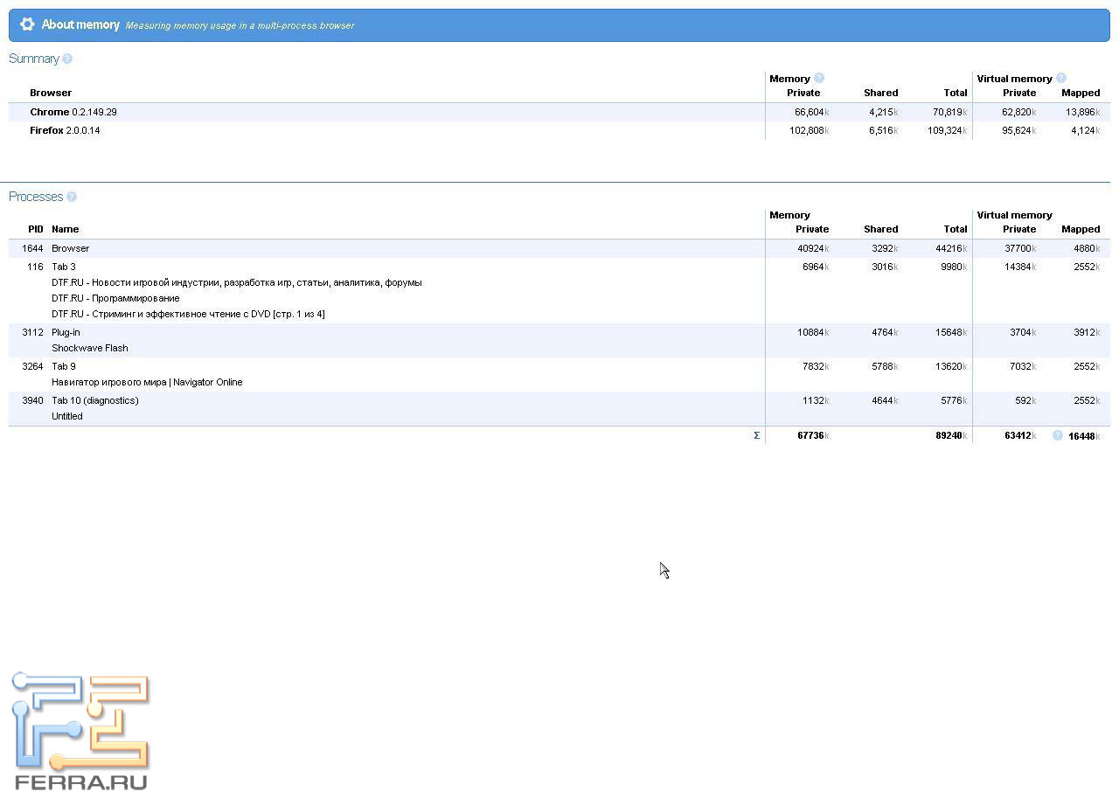
Task: Click the Browser process with PID 1644
Action: pyautogui.click(x=70, y=248)
